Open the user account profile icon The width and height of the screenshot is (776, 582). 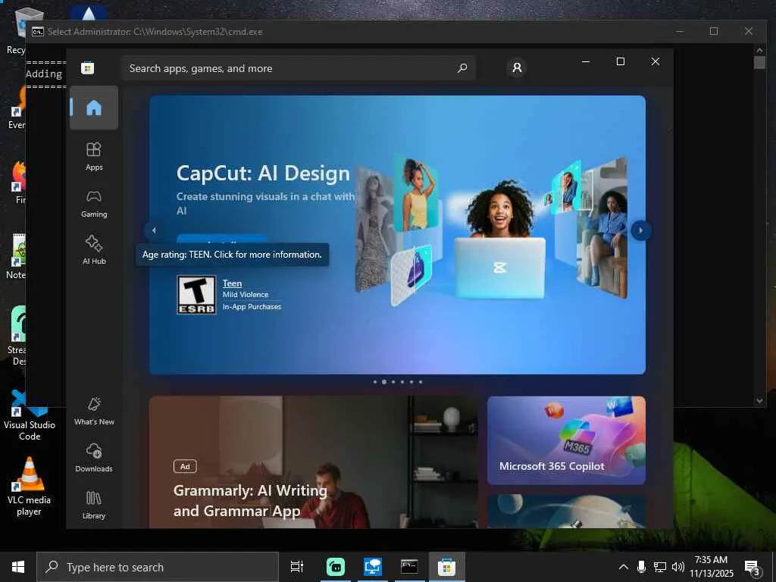pos(517,67)
